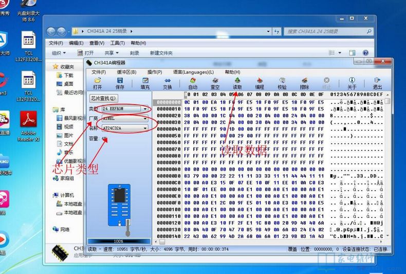The height and width of the screenshot is (274, 406).
Task: Open 查看(V) menu in Explorer window
Action: pyautogui.click(x=97, y=43)
